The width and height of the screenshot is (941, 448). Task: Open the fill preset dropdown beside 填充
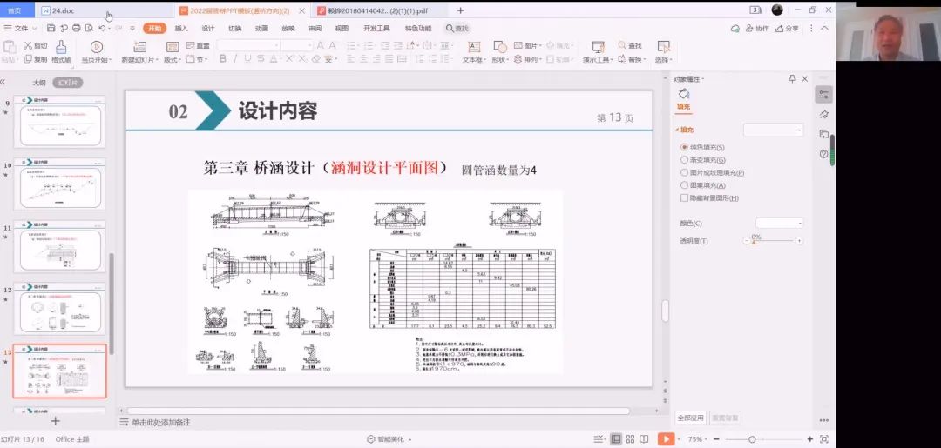click(x=773, y=130)
